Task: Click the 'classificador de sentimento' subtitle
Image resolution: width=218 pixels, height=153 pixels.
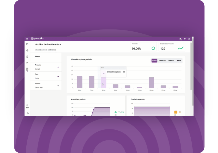Action: [x=46, y=50]
